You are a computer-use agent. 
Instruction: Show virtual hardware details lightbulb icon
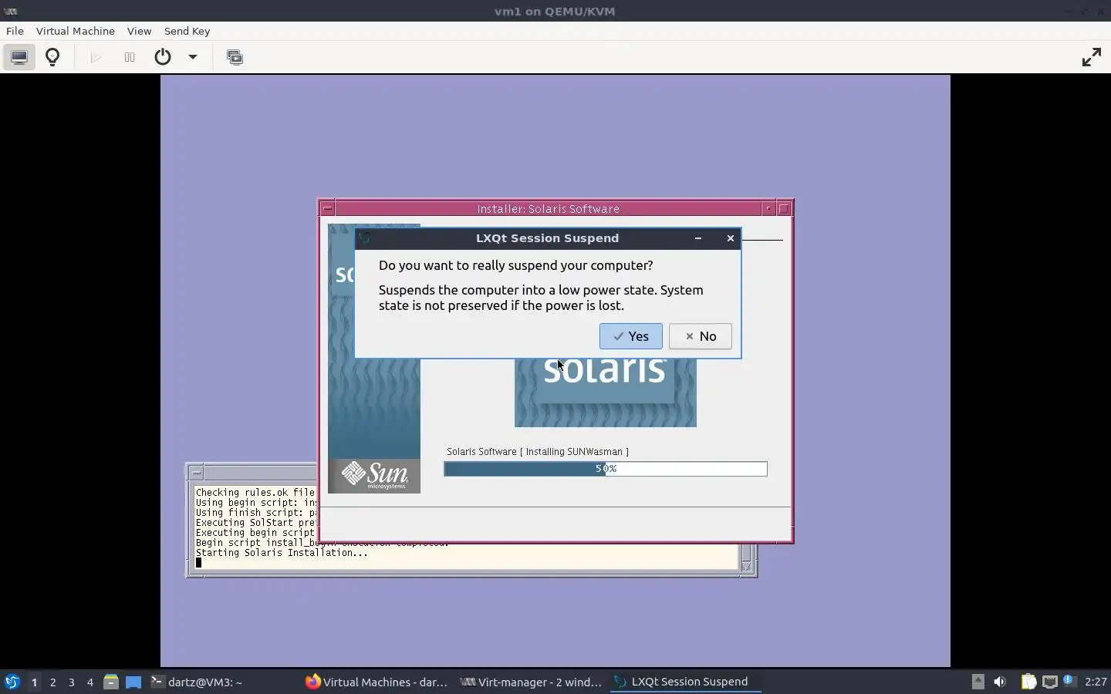click(52, 57)
